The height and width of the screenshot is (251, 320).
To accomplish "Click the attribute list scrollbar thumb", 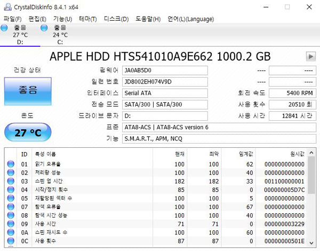I will click(x=311, y=175).
